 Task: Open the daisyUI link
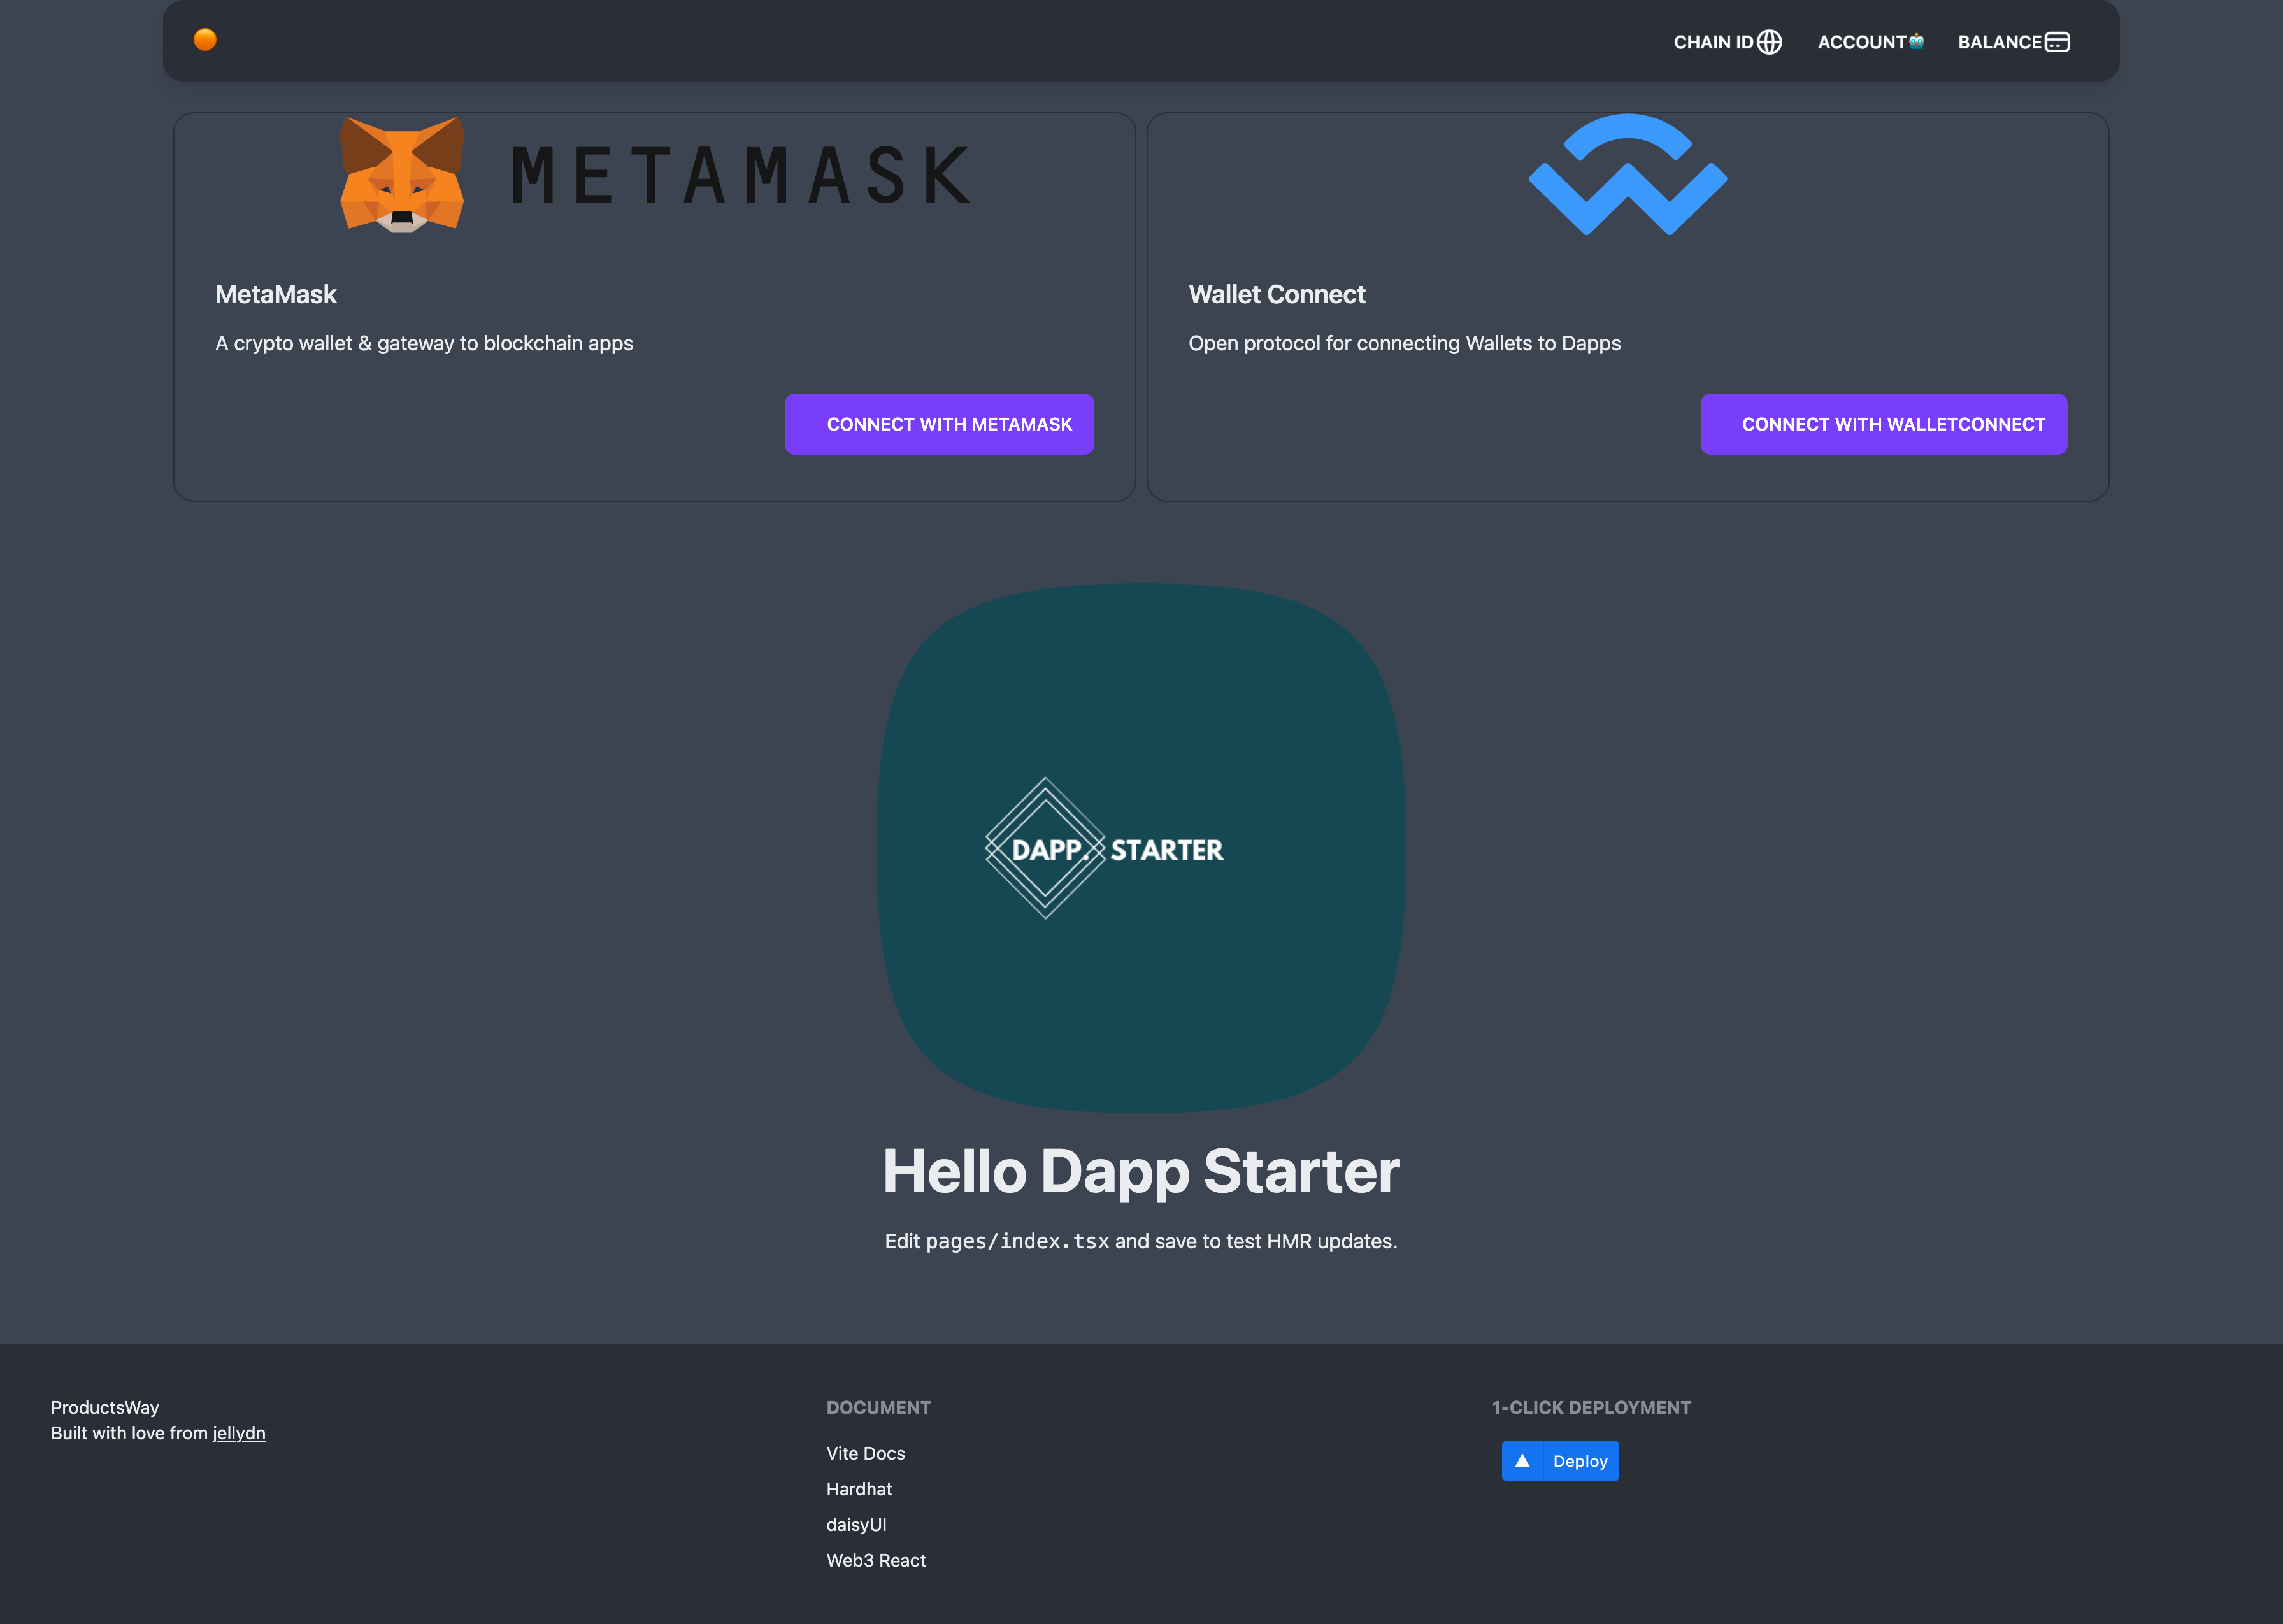[x=856, y=1525]
